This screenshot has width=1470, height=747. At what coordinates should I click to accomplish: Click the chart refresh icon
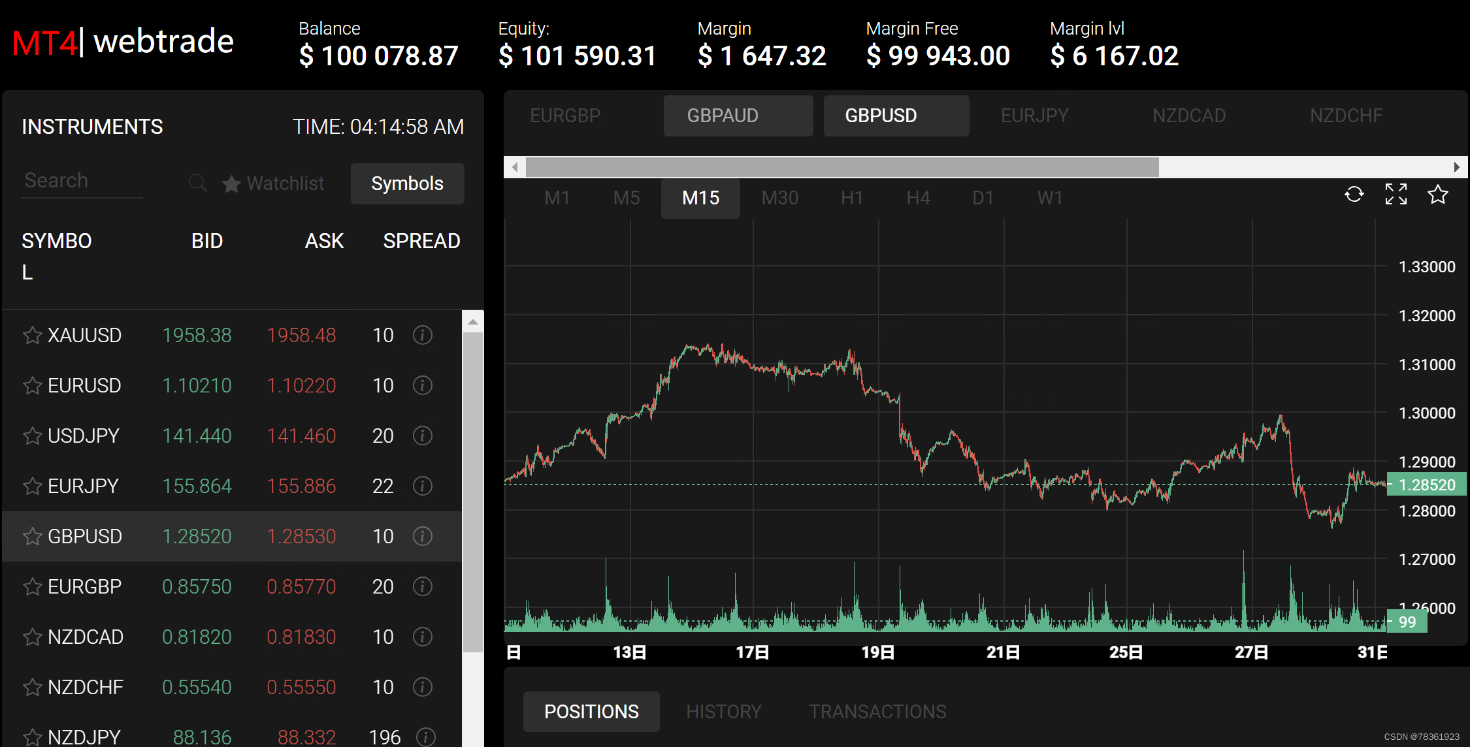(x=1354, y=195)
